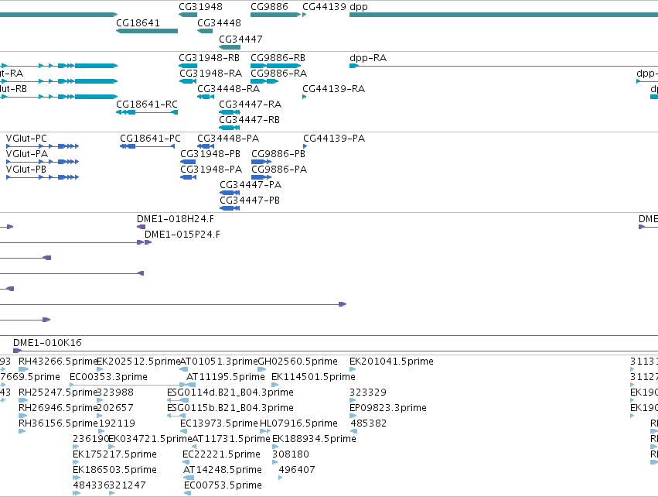Select the CG44139-PA protein label

(334, 139)
